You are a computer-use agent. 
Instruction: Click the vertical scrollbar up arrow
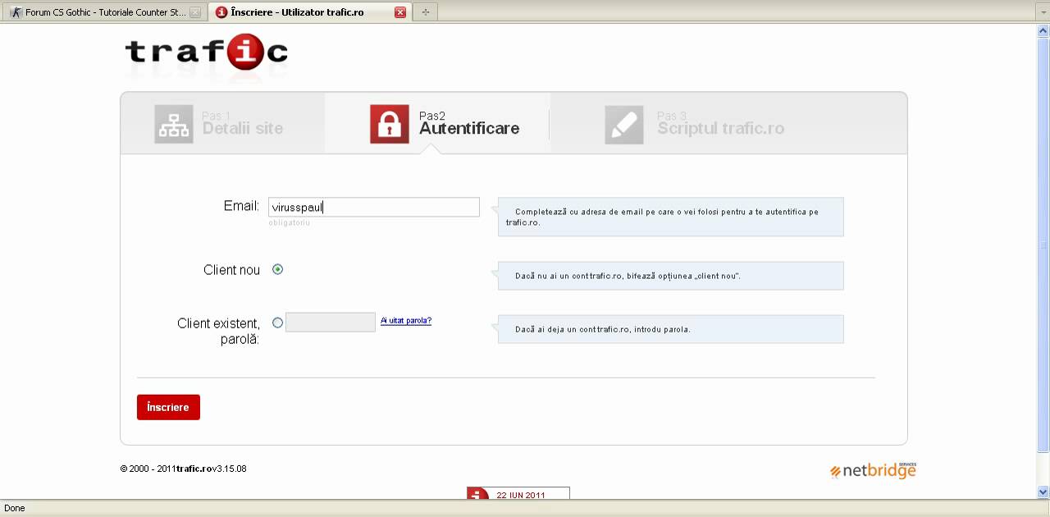point(1043,30)
